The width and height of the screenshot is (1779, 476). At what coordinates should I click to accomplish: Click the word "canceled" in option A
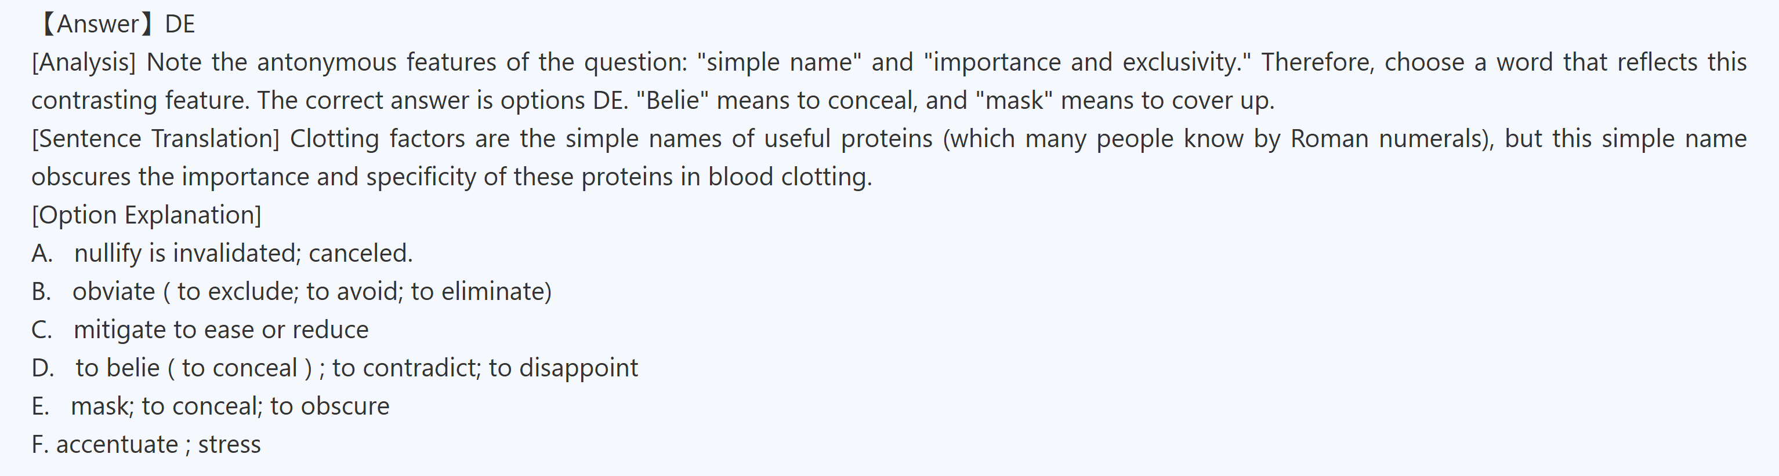click(359, 254)
